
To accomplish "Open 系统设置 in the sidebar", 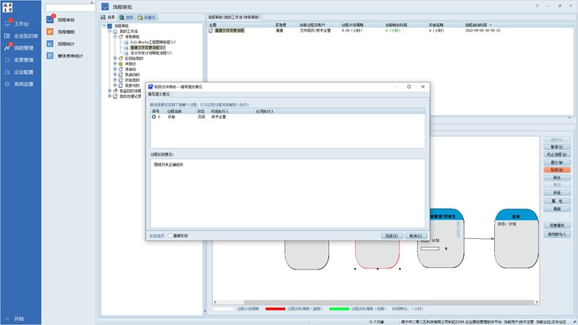I will (x=23, y=84).
